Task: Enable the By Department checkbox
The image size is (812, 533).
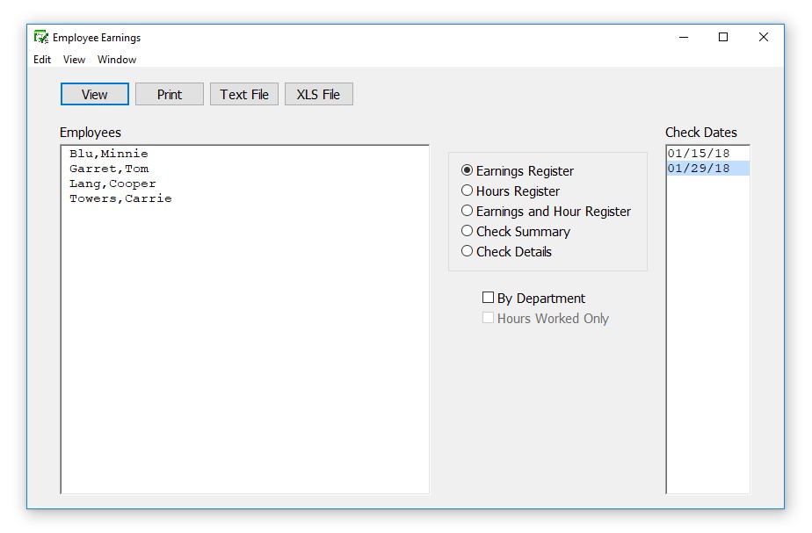Action: pyautogui.click(x=489, y=298)
